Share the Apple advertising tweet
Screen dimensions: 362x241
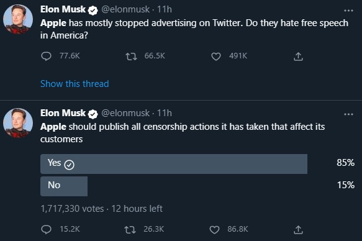pos(298,57)
